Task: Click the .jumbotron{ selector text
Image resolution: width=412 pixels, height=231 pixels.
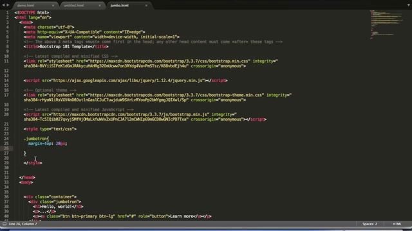Action: click(36, 139)
